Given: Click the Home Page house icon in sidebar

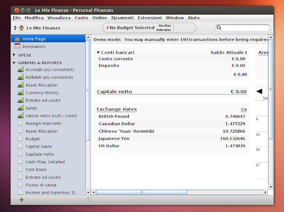Looking at the screenshot, I should 17,39.
